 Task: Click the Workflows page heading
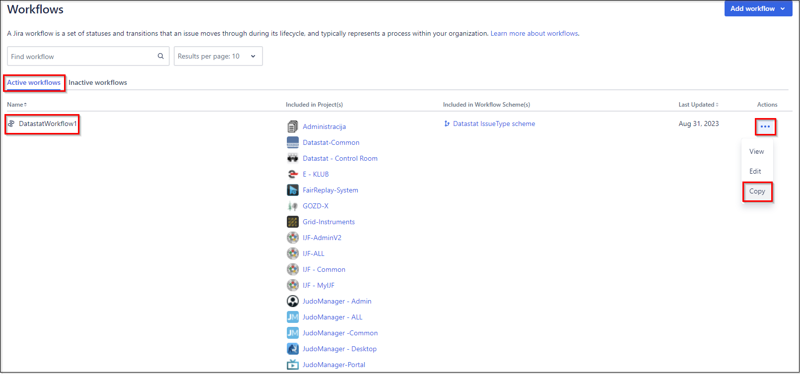(x=35, y=9)
